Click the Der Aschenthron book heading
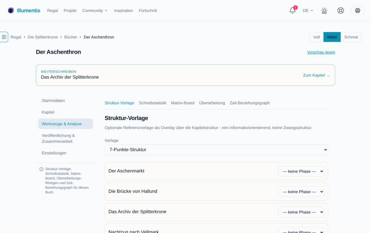The height and width of the screenshot is (233, 374). (59, 52)
